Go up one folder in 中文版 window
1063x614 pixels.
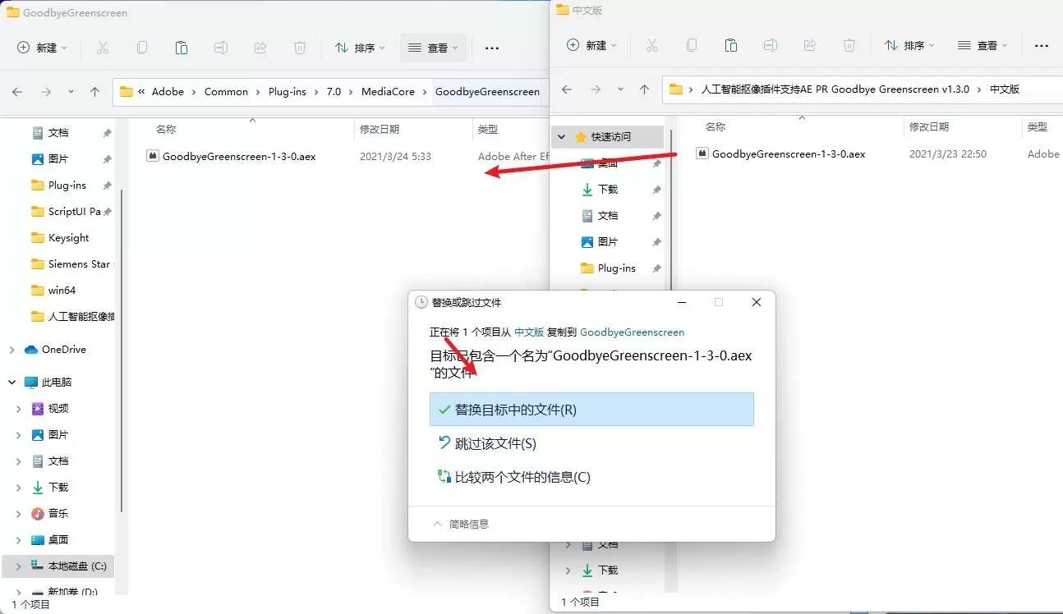[644, 89]
